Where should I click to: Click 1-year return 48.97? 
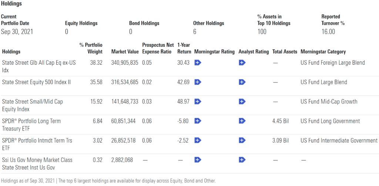[x=183, y=101]
